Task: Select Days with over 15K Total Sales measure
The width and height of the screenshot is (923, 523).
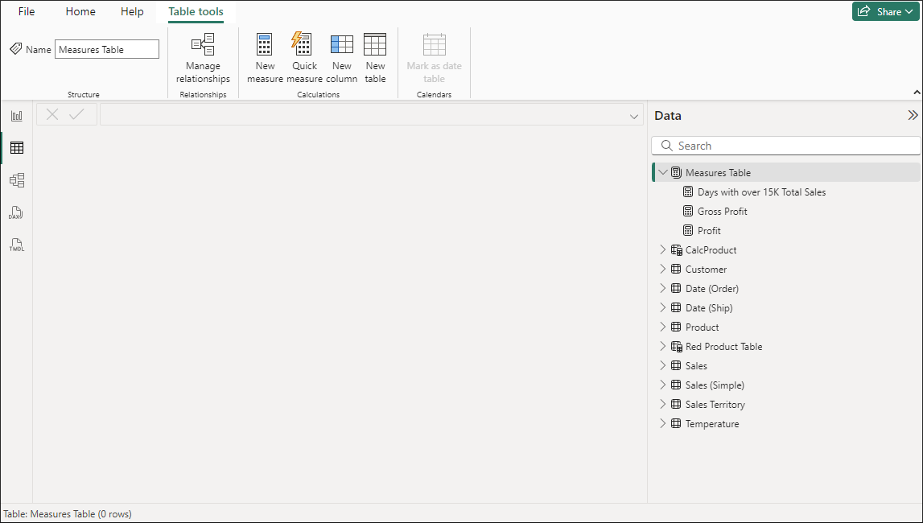Action: [x=761, y=191]
